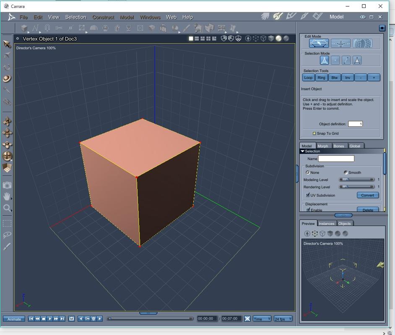
Task: Click the camera icon in left toolbar
Action: coord(7,185)
